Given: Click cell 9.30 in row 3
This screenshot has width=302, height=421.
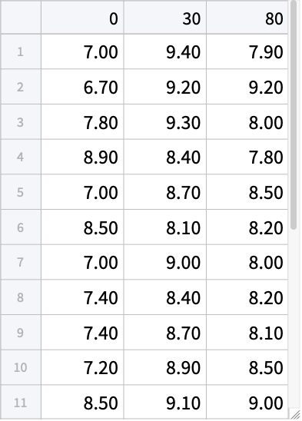Looking at the screenshot, I should coord(165,122).
